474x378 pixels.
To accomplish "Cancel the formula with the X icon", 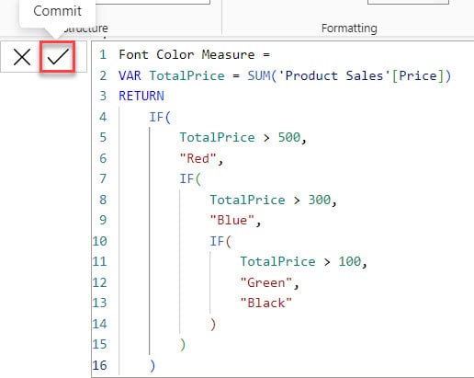I will tap(22, 57).
